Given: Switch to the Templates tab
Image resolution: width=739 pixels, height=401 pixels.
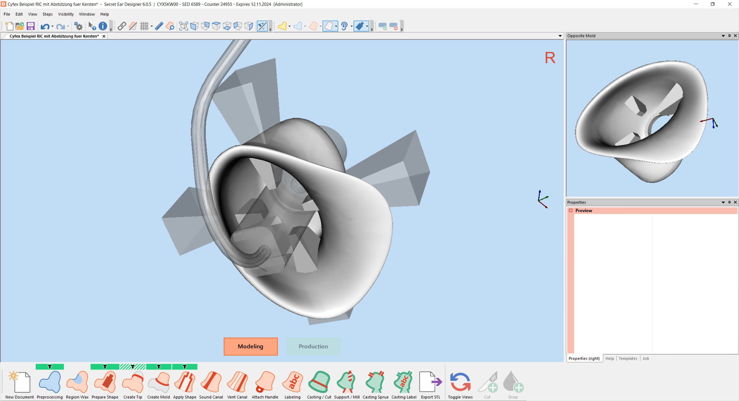Looking at the screenshot, I should pyautogui.click(x=628, y=358).
